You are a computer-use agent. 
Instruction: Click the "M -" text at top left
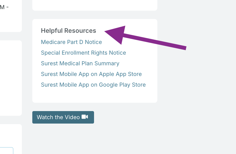coord(4,7)
